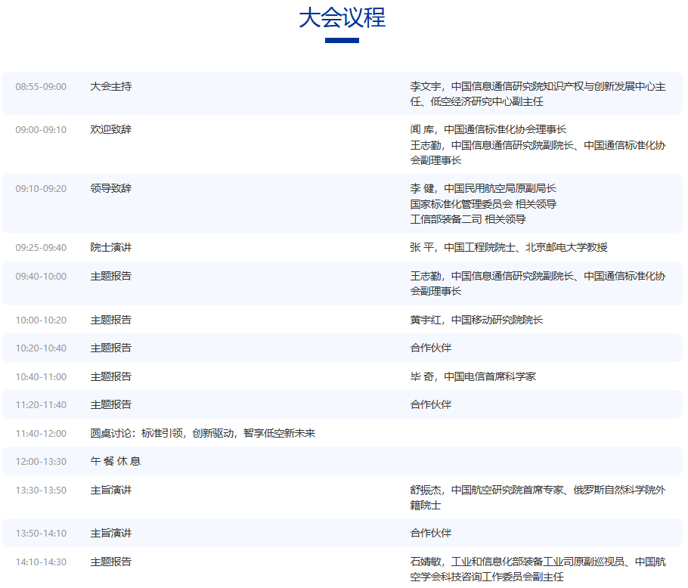Viewport: 688px width, 588px height.
Task: Open the 院士演讲 session entry
Action: pyautogui.click(x=111, y=248)
